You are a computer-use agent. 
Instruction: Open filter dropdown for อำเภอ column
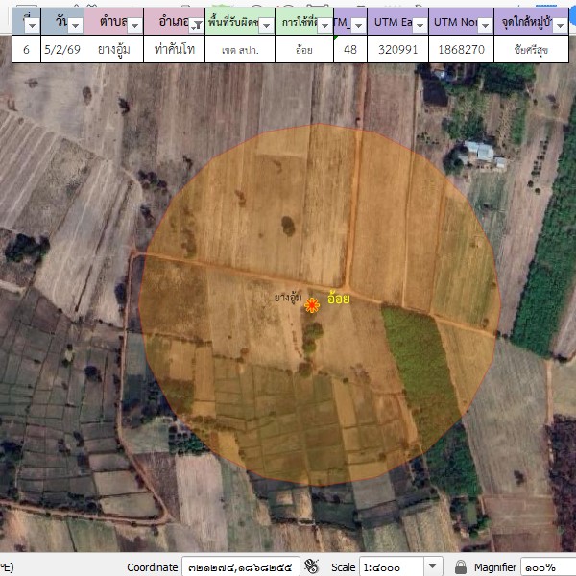coord(195,25)
